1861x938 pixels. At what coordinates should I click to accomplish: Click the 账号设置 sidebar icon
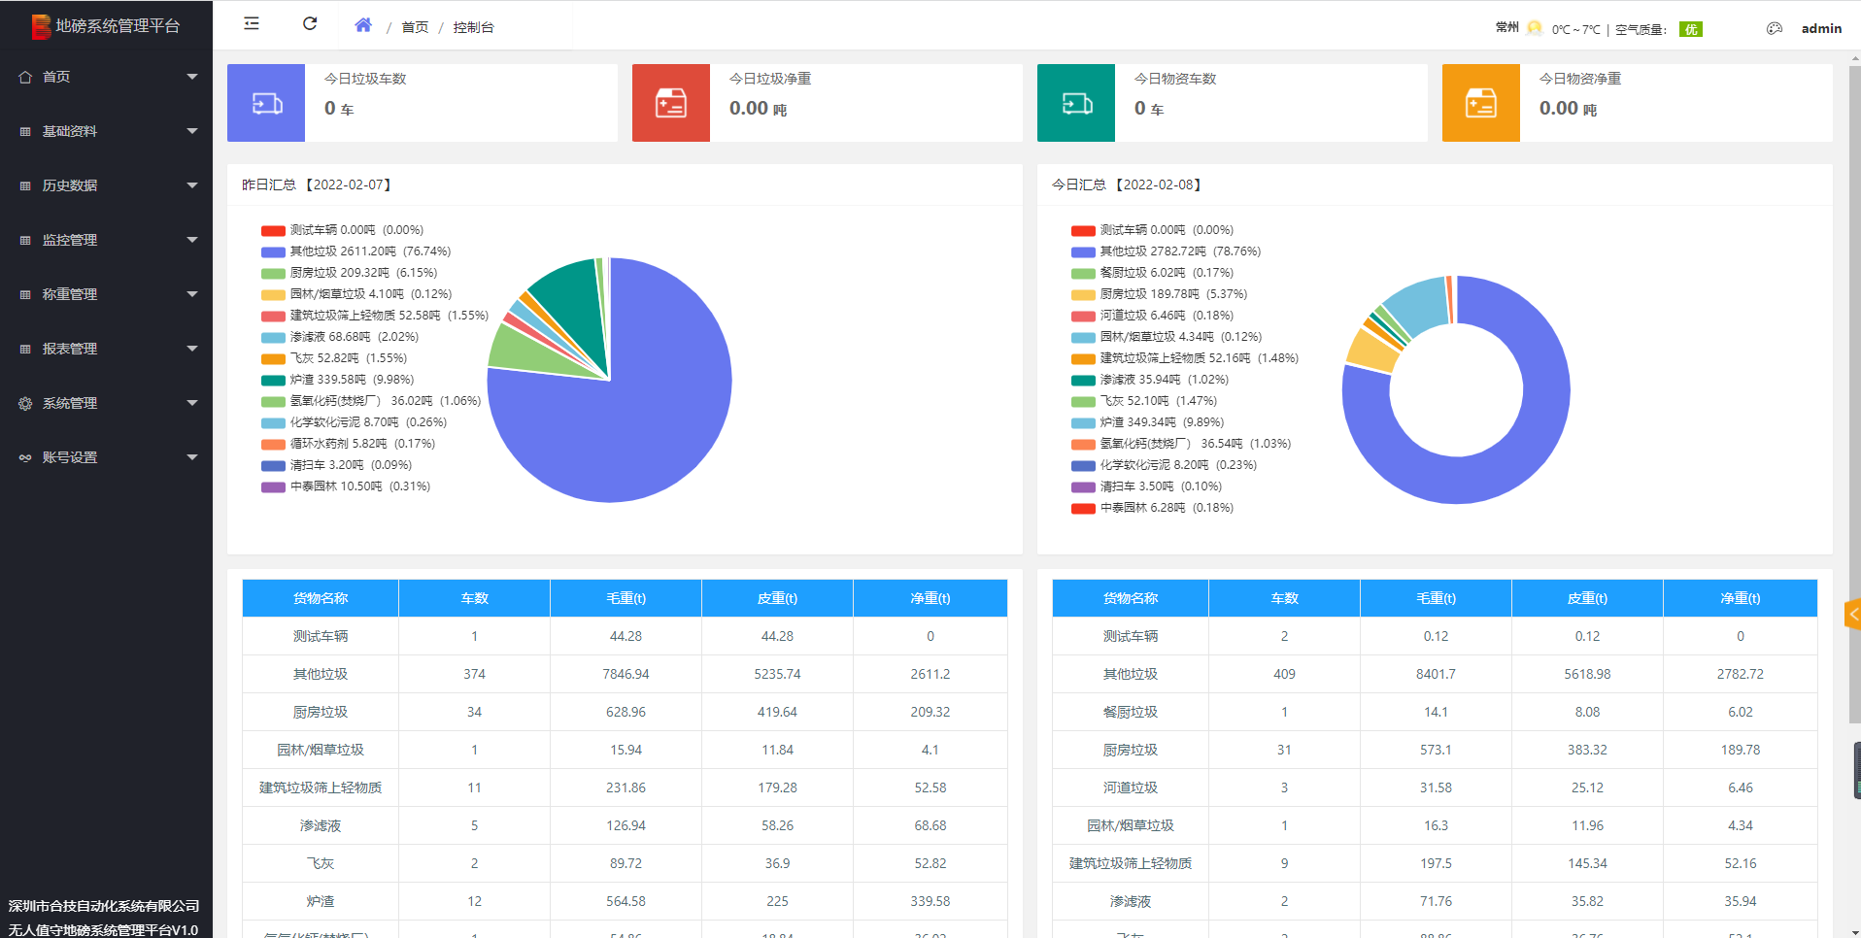click(x=25, y=457)
